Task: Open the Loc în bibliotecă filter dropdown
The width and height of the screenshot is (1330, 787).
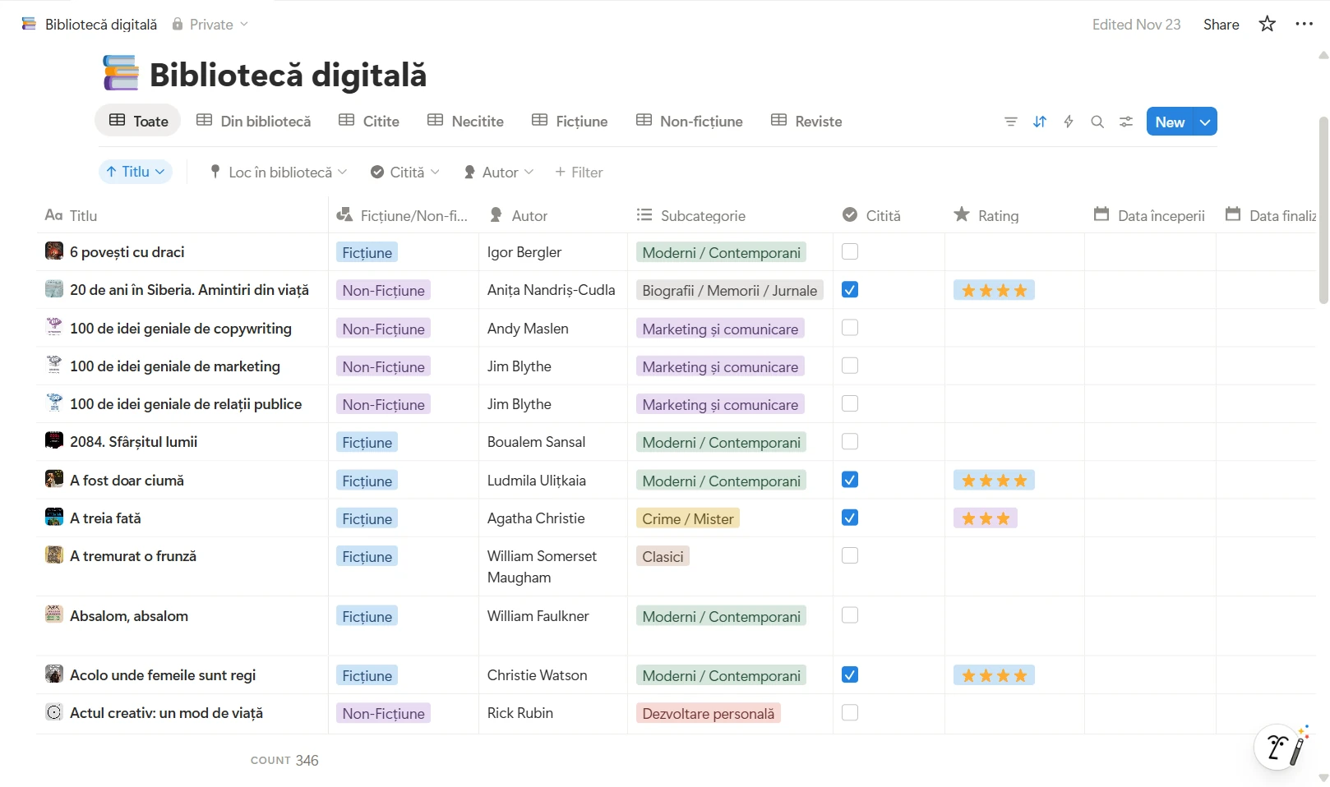Action: point(279,172)
